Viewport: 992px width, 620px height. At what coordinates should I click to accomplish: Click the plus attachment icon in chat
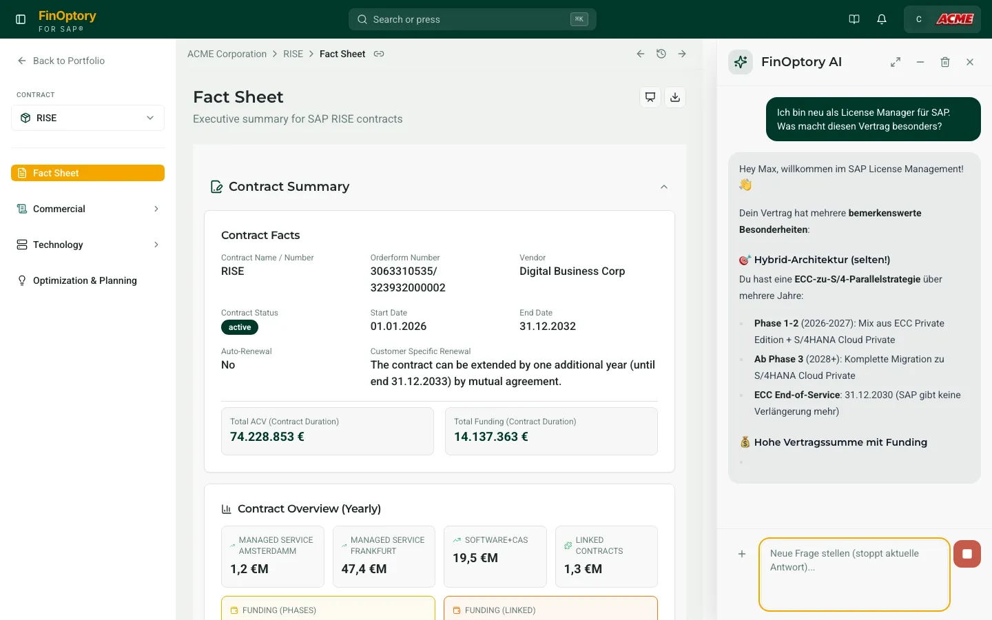coord(742,554)
